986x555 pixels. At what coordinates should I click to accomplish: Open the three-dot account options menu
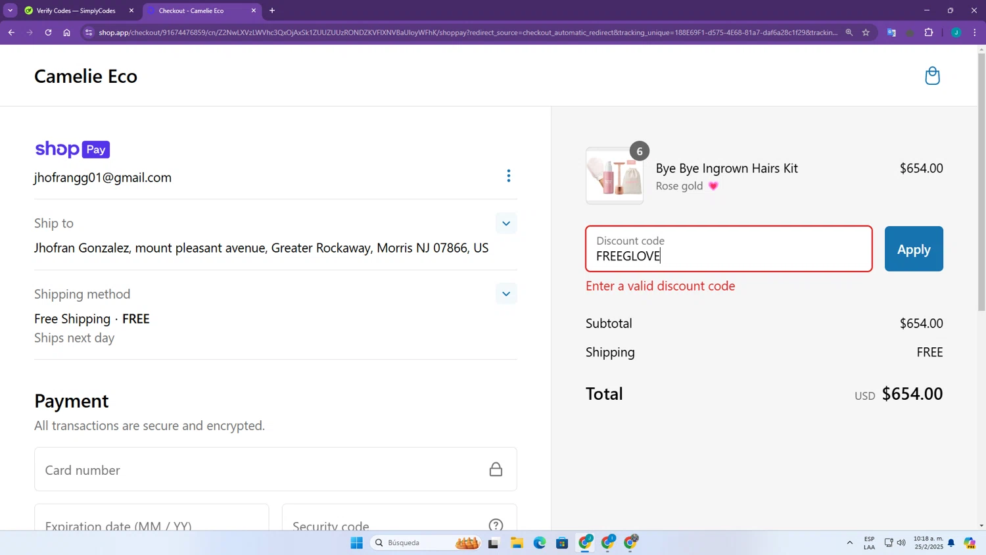point(508,176)
